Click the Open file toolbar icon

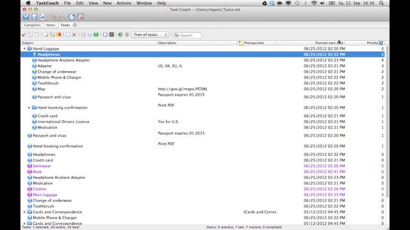pyautogui.click(x=26, y=17)
